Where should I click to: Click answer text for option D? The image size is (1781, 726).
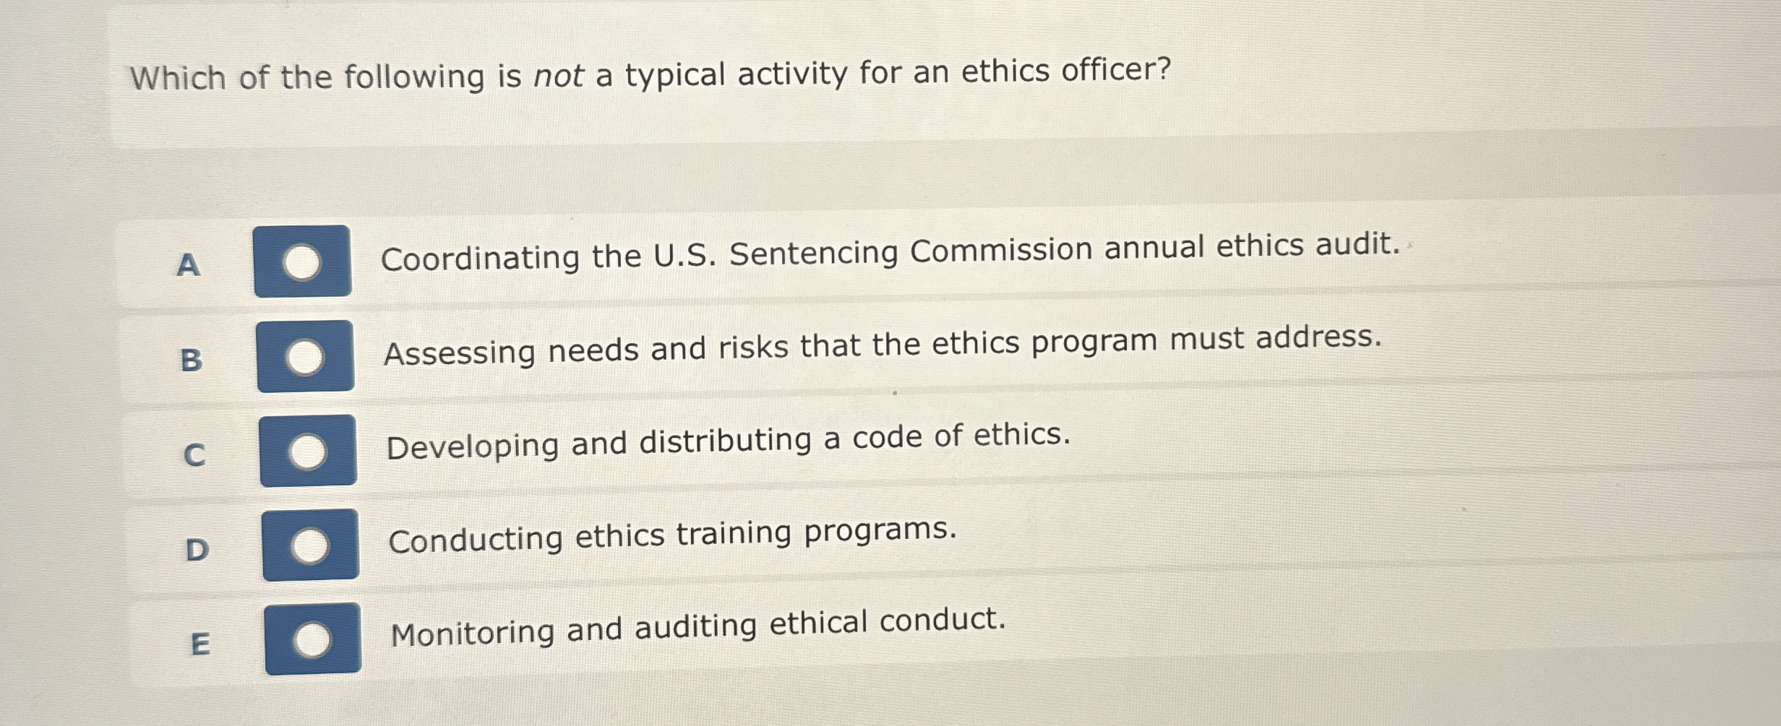coord(672,536)
